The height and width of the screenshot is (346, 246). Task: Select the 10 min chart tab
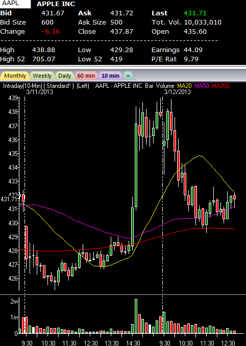point(110,76)
